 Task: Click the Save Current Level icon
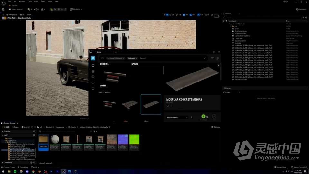(x=3, y=9)
